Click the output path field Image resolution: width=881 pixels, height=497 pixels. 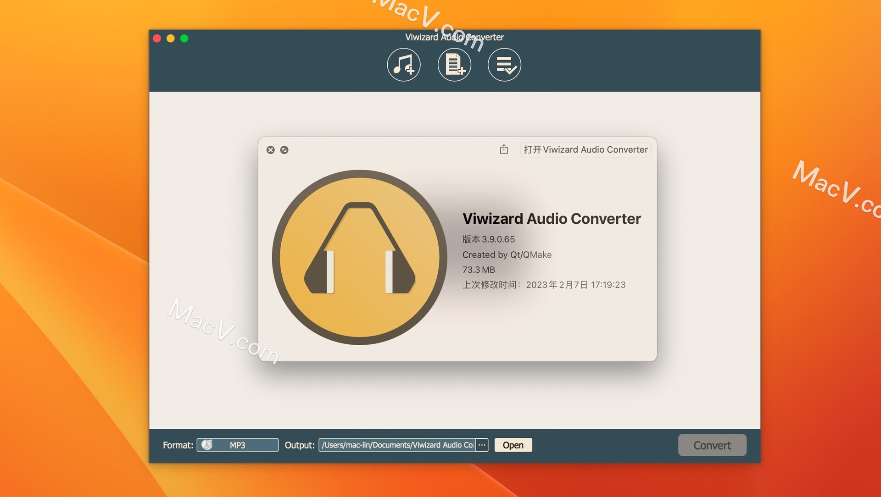click(x=397, y=445)
